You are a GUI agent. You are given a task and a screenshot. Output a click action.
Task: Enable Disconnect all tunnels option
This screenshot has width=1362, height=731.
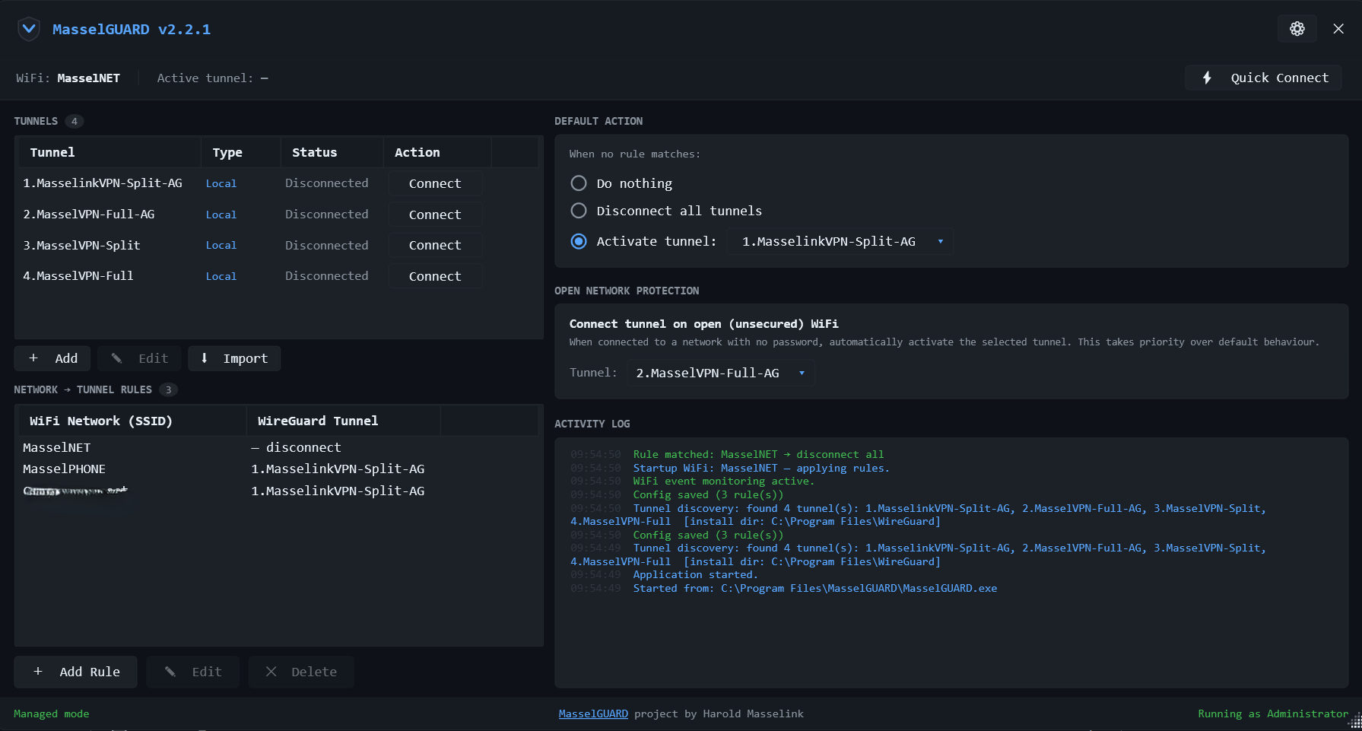(x=578, y=210)
